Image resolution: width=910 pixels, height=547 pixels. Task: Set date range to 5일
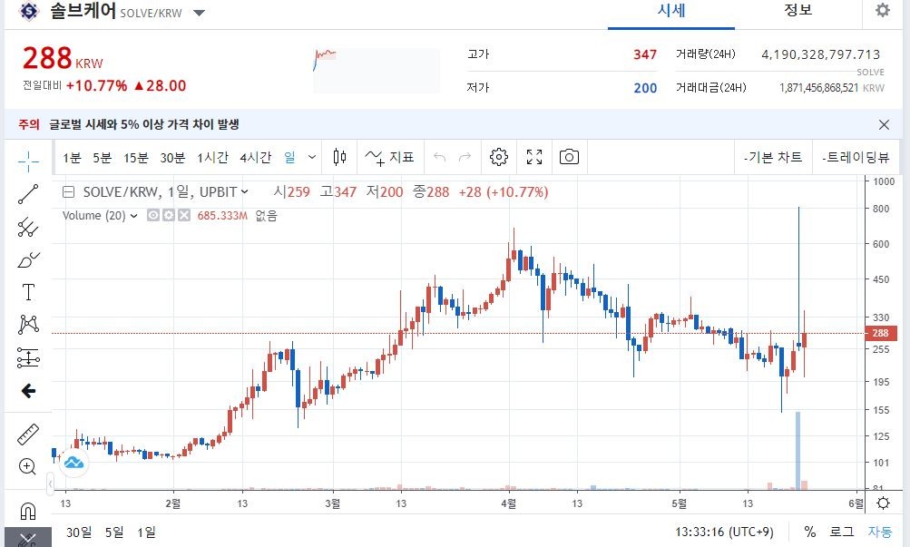click(x=114, y=532)
